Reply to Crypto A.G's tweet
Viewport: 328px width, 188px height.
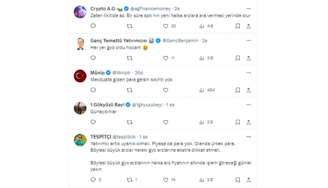[x=93, y=26]
